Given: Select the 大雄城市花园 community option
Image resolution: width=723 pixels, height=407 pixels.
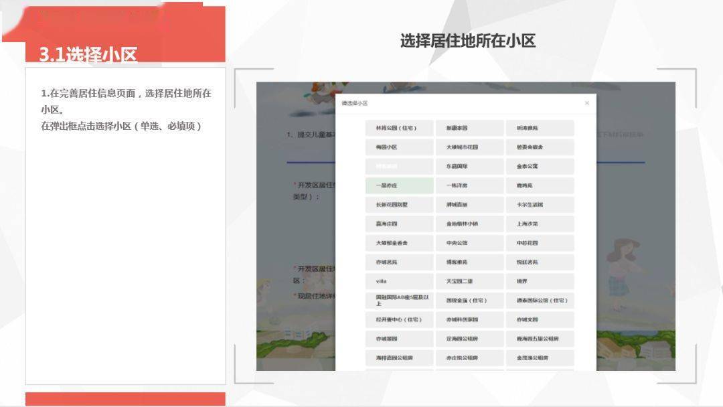Looking at the screenshot, I should tap(469, 147).
